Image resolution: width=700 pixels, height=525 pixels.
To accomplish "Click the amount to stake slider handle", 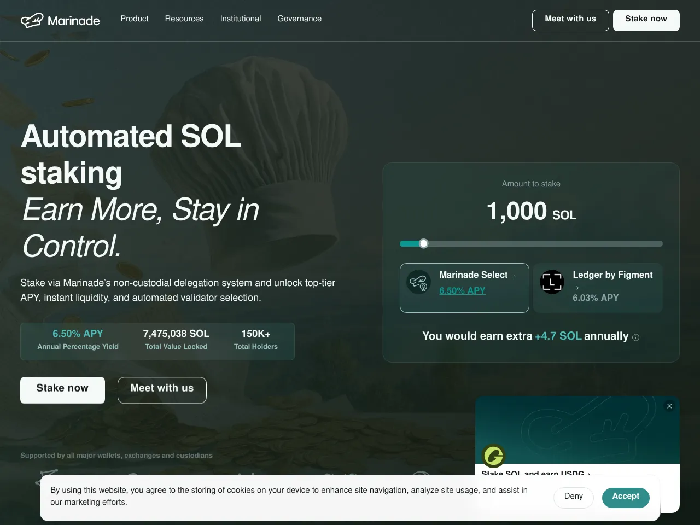I will [423, 243].
